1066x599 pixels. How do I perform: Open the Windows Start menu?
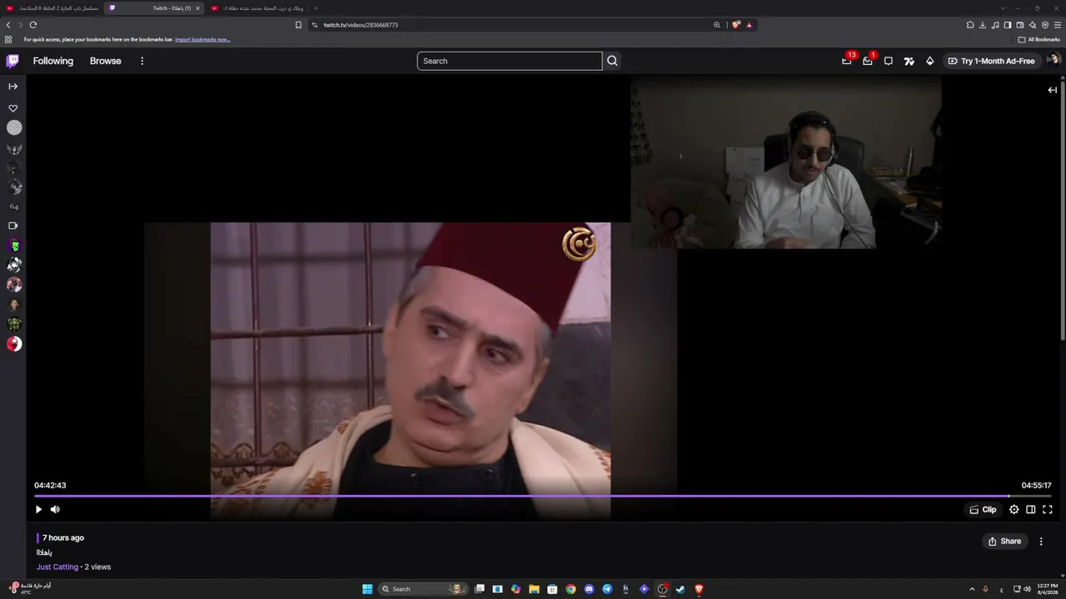(367, 589)
